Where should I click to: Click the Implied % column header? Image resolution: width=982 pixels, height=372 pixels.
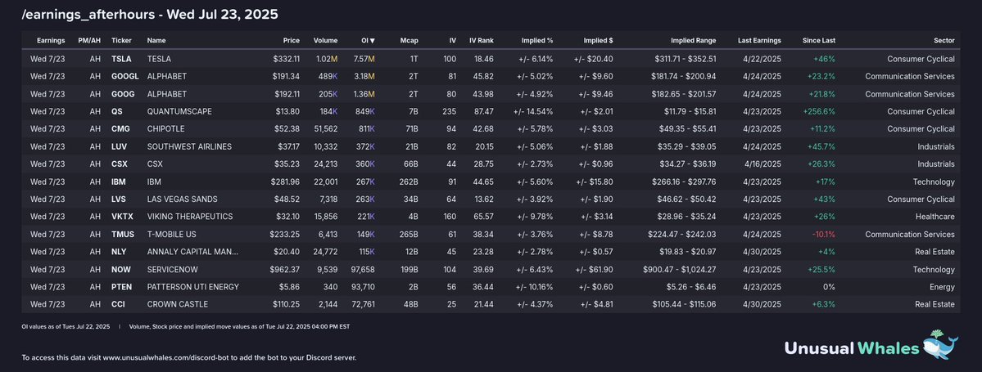point(537,41)
